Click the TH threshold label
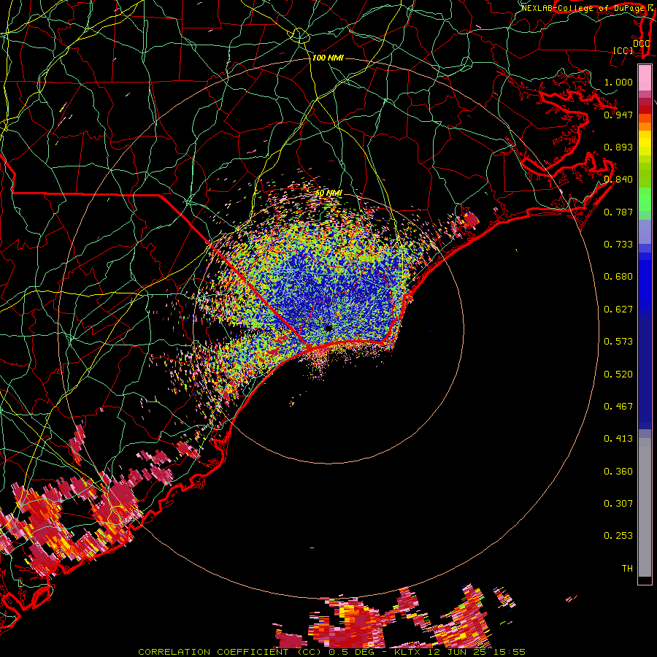This screenshot has width=657, height=657. pyautogui.click(x=627, y=569)
